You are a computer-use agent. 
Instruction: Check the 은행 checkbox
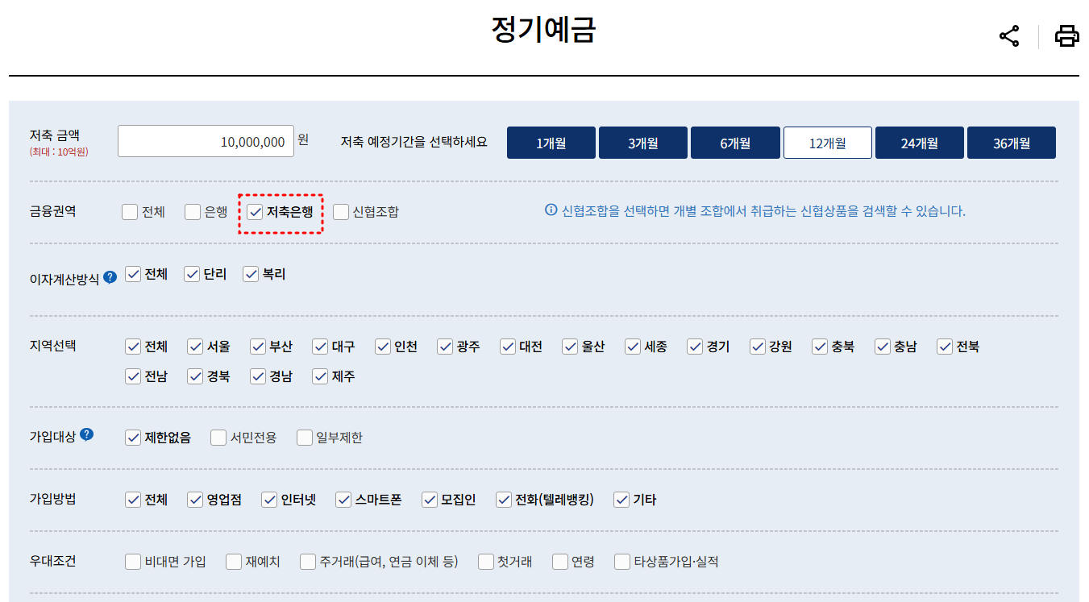[193, 212]
